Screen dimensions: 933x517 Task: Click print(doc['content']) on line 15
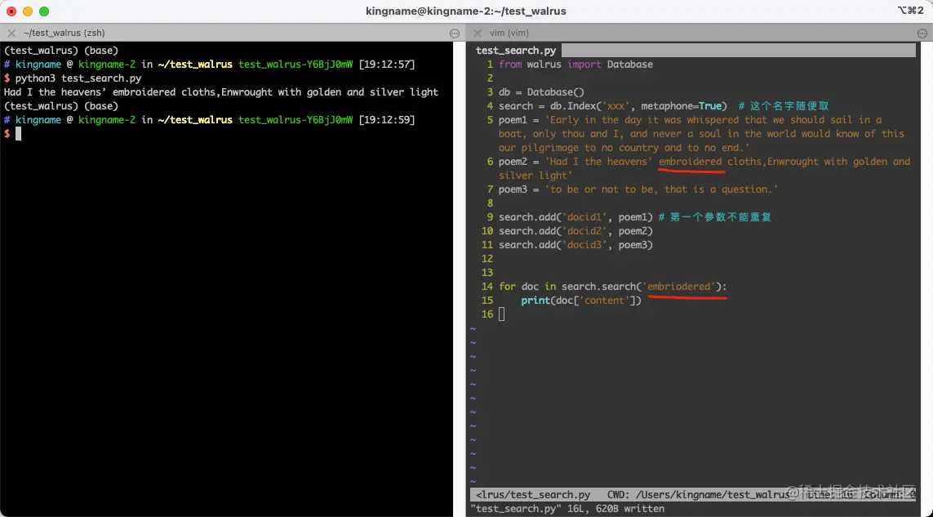[581, 301]
